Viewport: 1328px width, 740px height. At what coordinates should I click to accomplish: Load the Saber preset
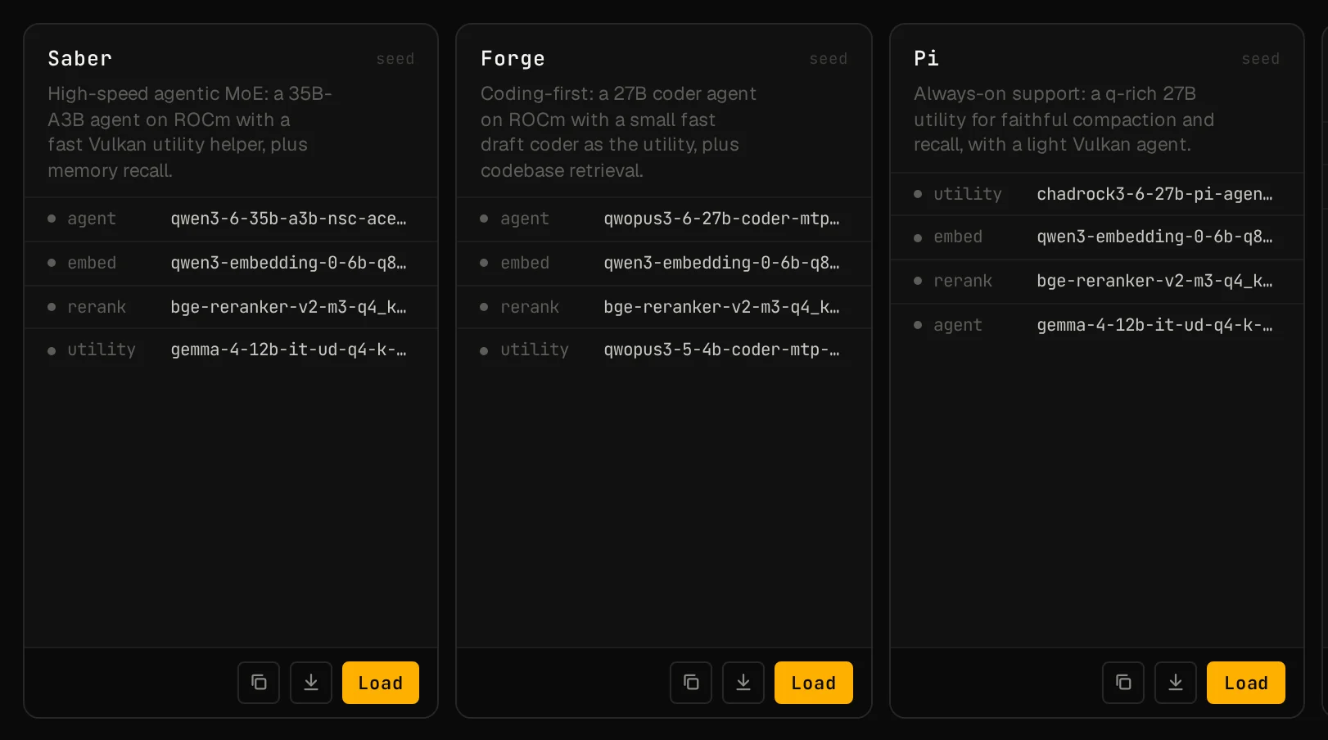click(x=381, y=683)
